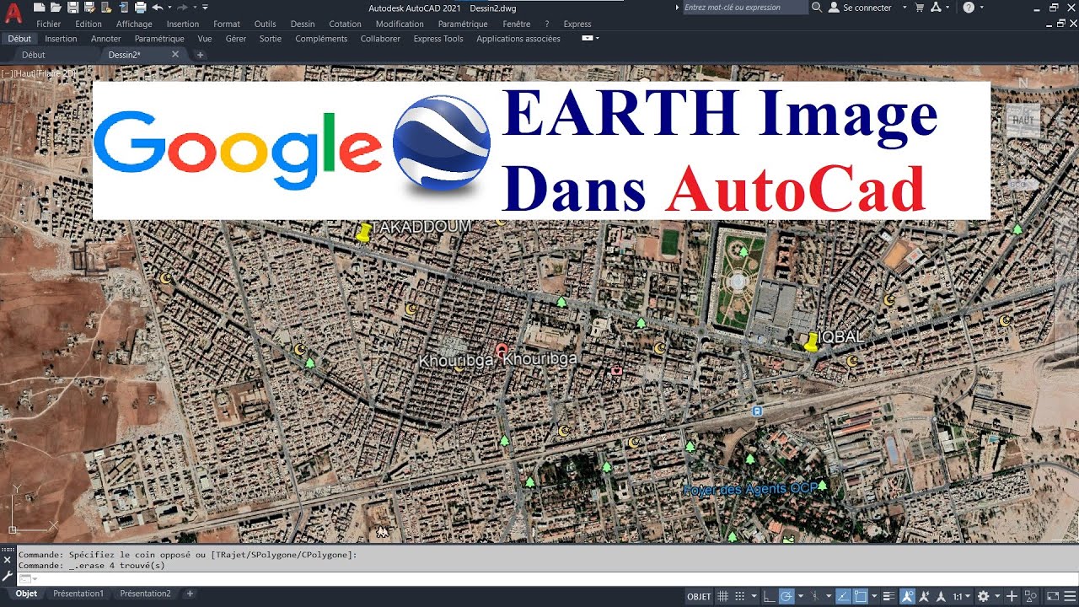Toggle Polar Tracking
Viewport: 1079px width, 607px height.
click(x=786, y=596)
